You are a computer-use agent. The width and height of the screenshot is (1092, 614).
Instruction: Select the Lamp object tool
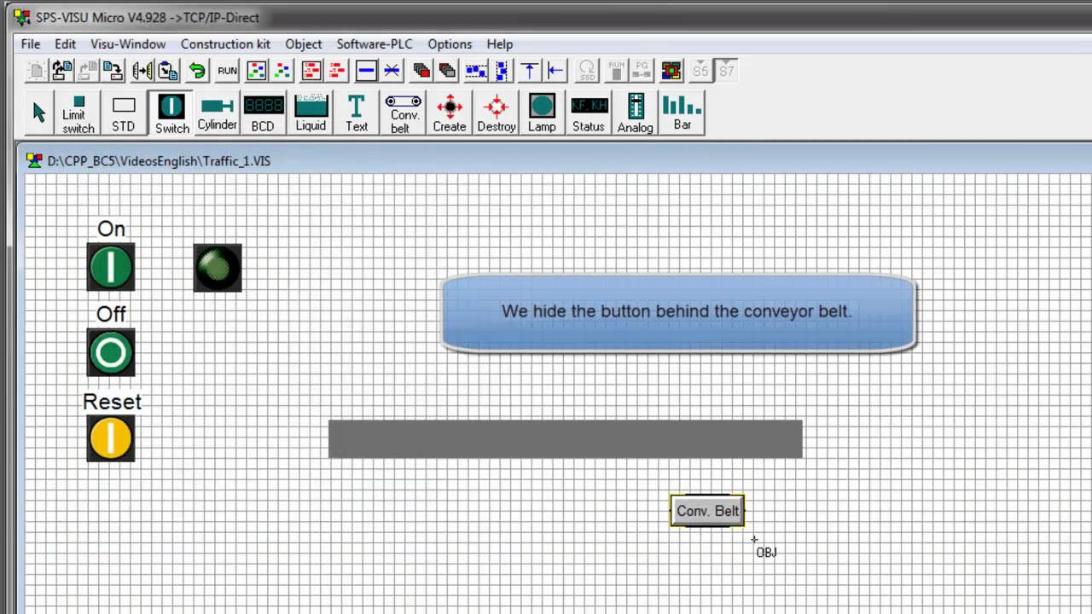pos(542,113)
